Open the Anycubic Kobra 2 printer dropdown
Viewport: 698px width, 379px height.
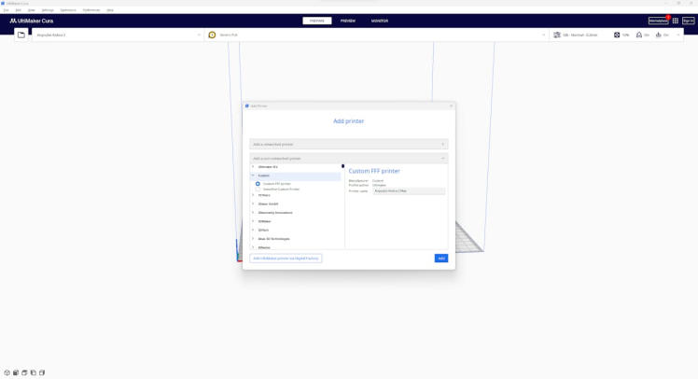point(118,35)
